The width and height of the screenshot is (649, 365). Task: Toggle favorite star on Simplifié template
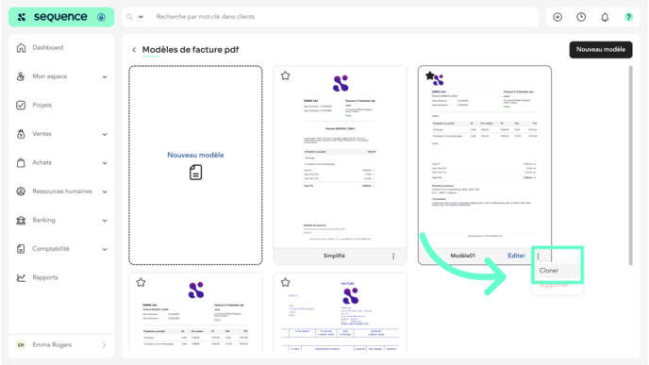pos(285,75)
